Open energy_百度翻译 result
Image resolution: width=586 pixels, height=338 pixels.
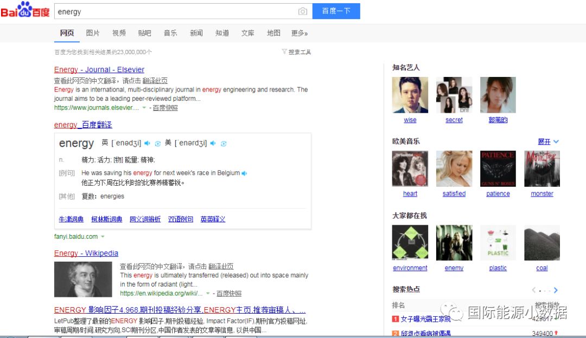83,125
